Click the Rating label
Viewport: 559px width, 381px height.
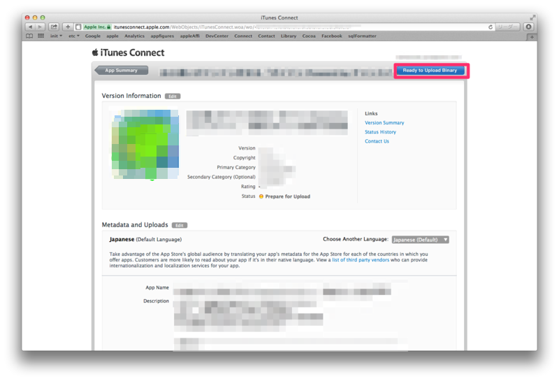pyautogui.click(x=248, y=187)
